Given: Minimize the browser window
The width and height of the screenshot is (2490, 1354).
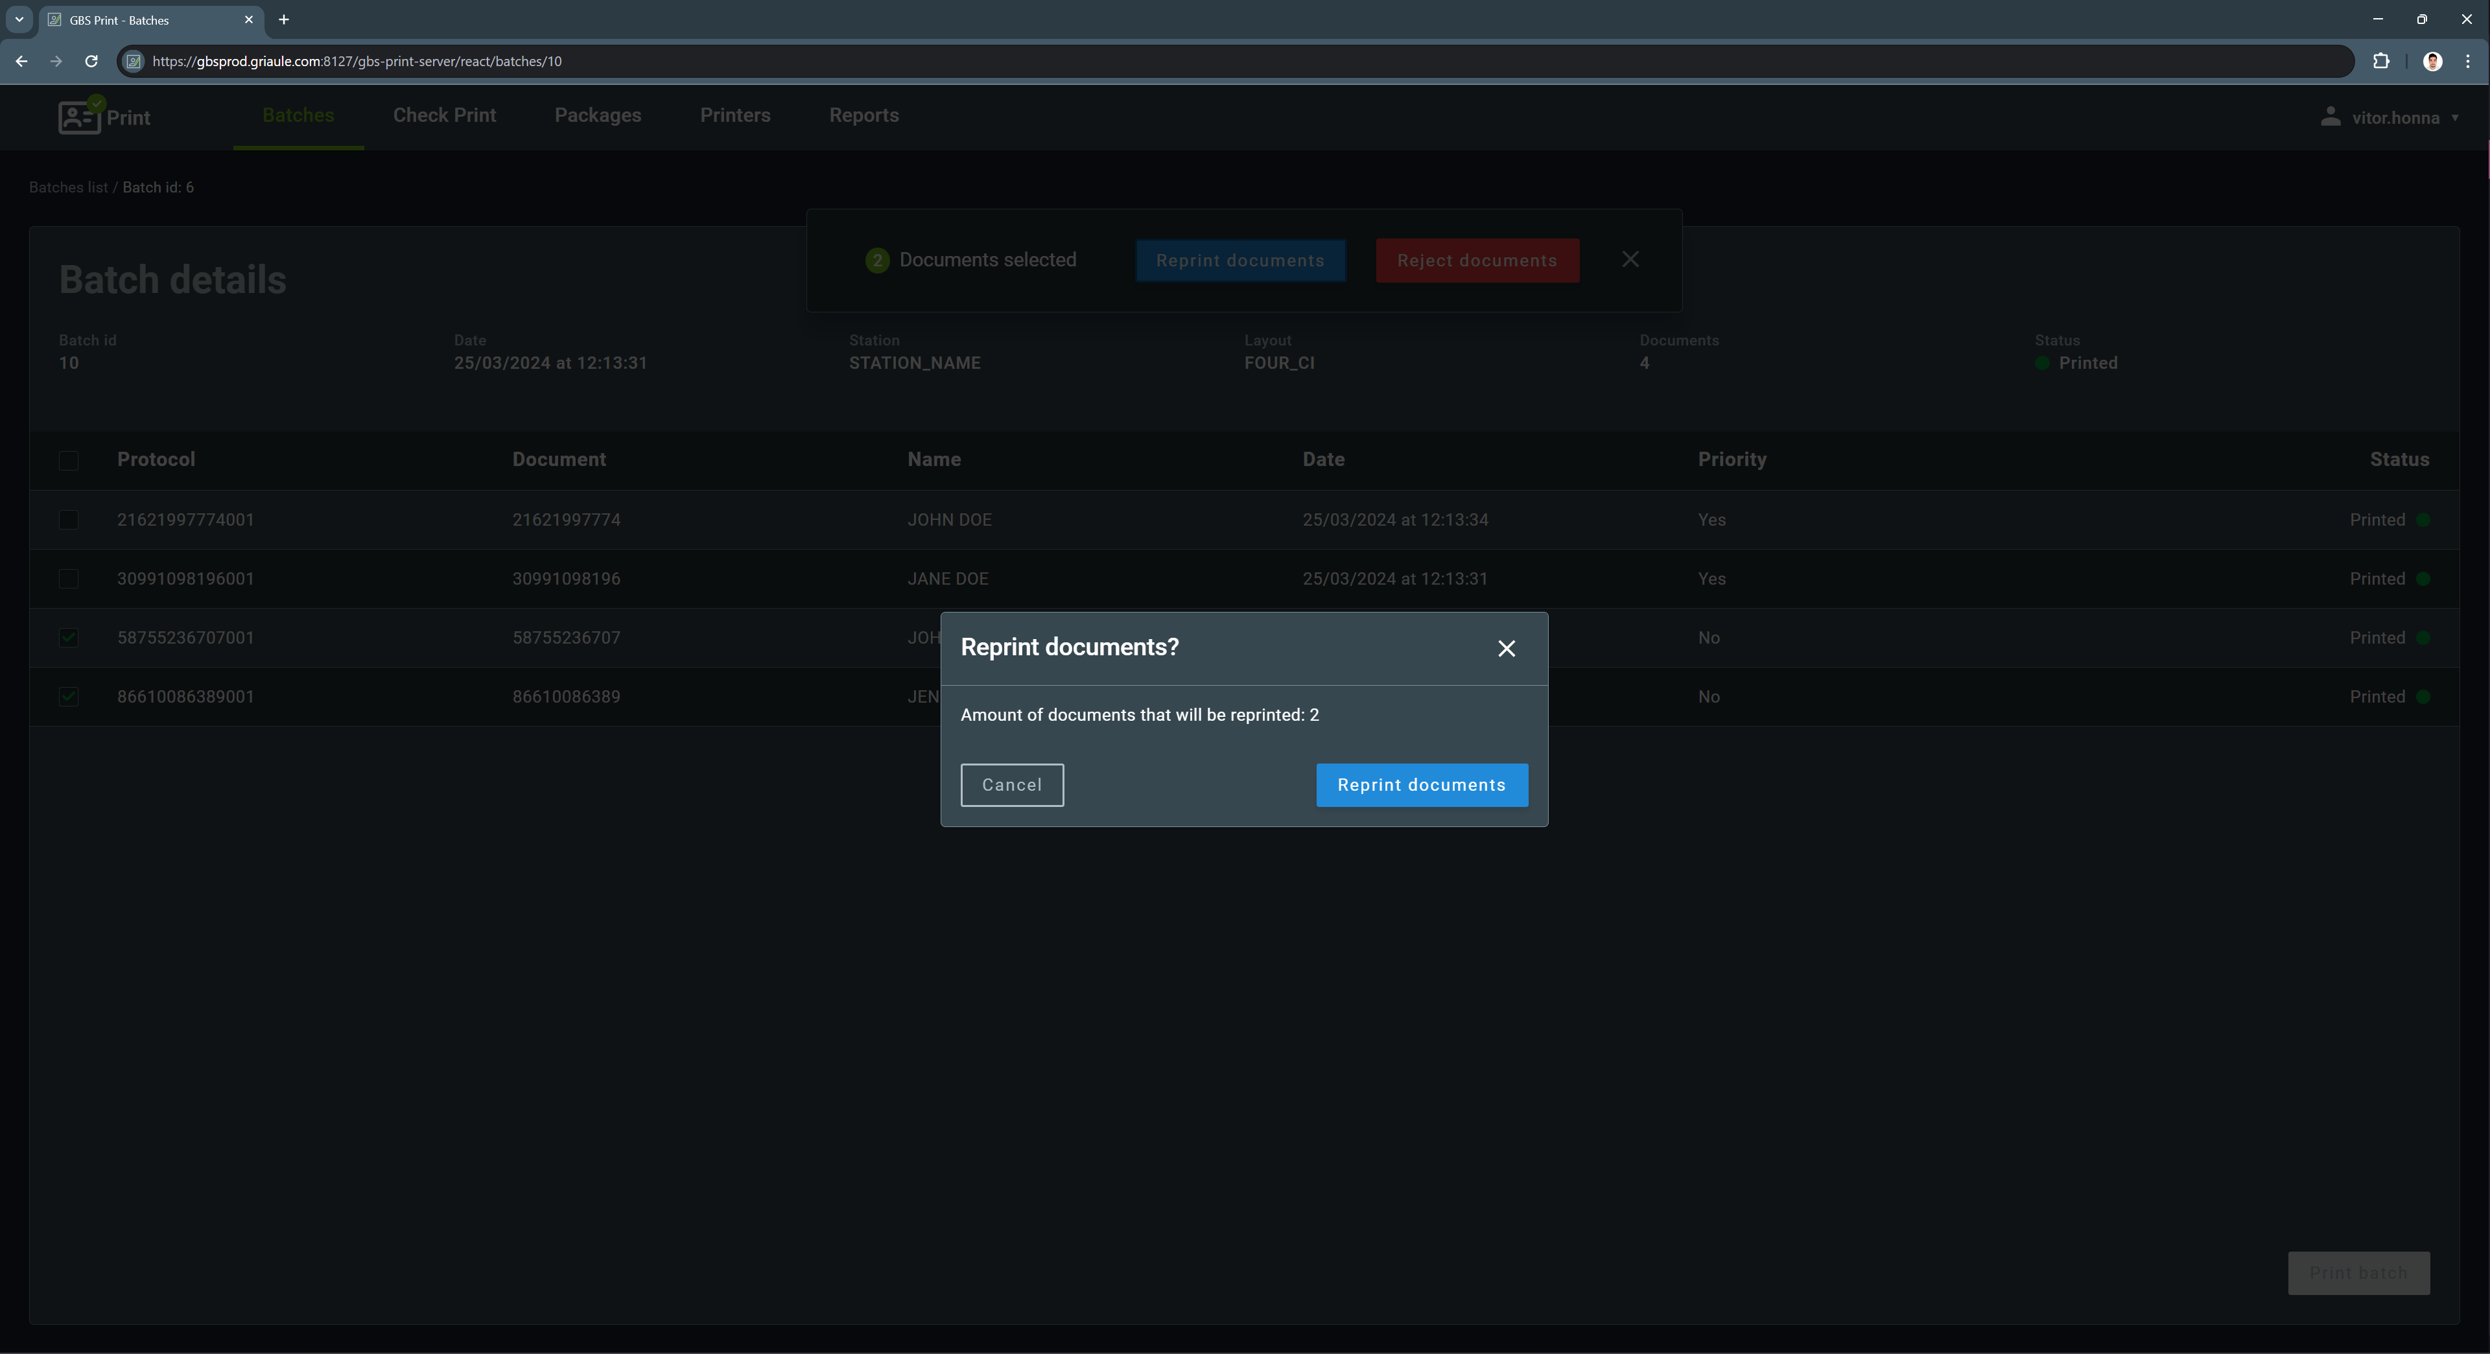Looking at the screenshot, I should [x=2377, y=19].
